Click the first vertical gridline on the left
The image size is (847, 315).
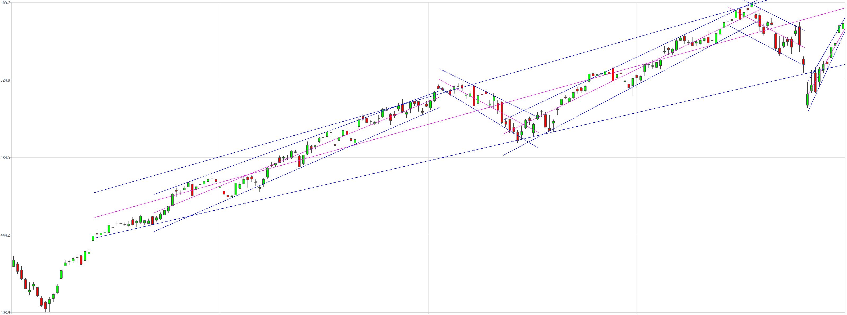pyautogui.click(x=220, y=158)
